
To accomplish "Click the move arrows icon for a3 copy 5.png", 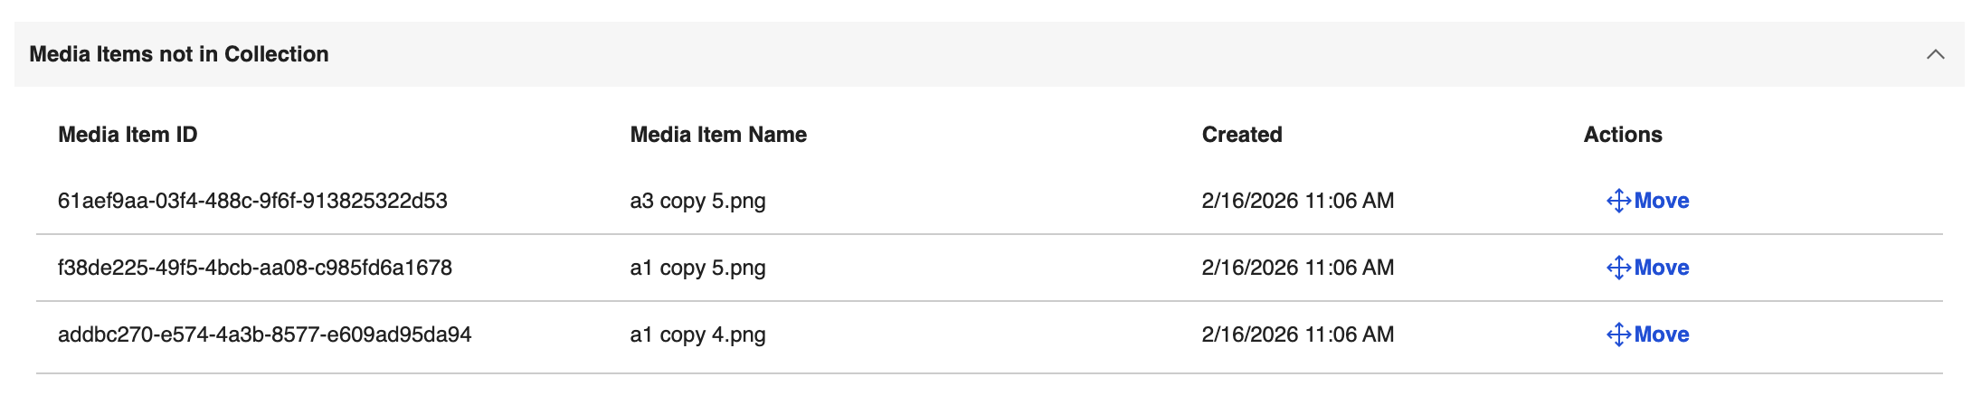I will (1617, 201).
